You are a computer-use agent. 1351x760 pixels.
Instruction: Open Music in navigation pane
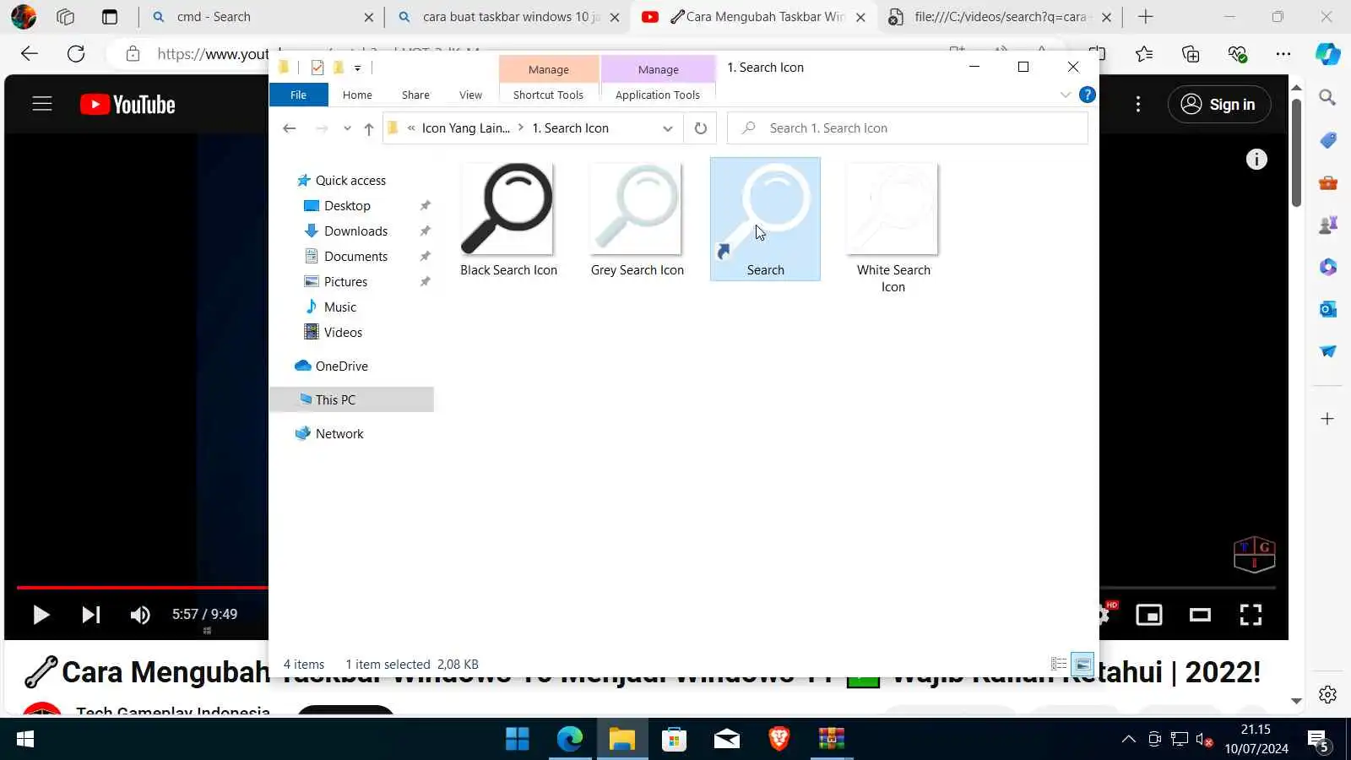[x=340, y=307]
